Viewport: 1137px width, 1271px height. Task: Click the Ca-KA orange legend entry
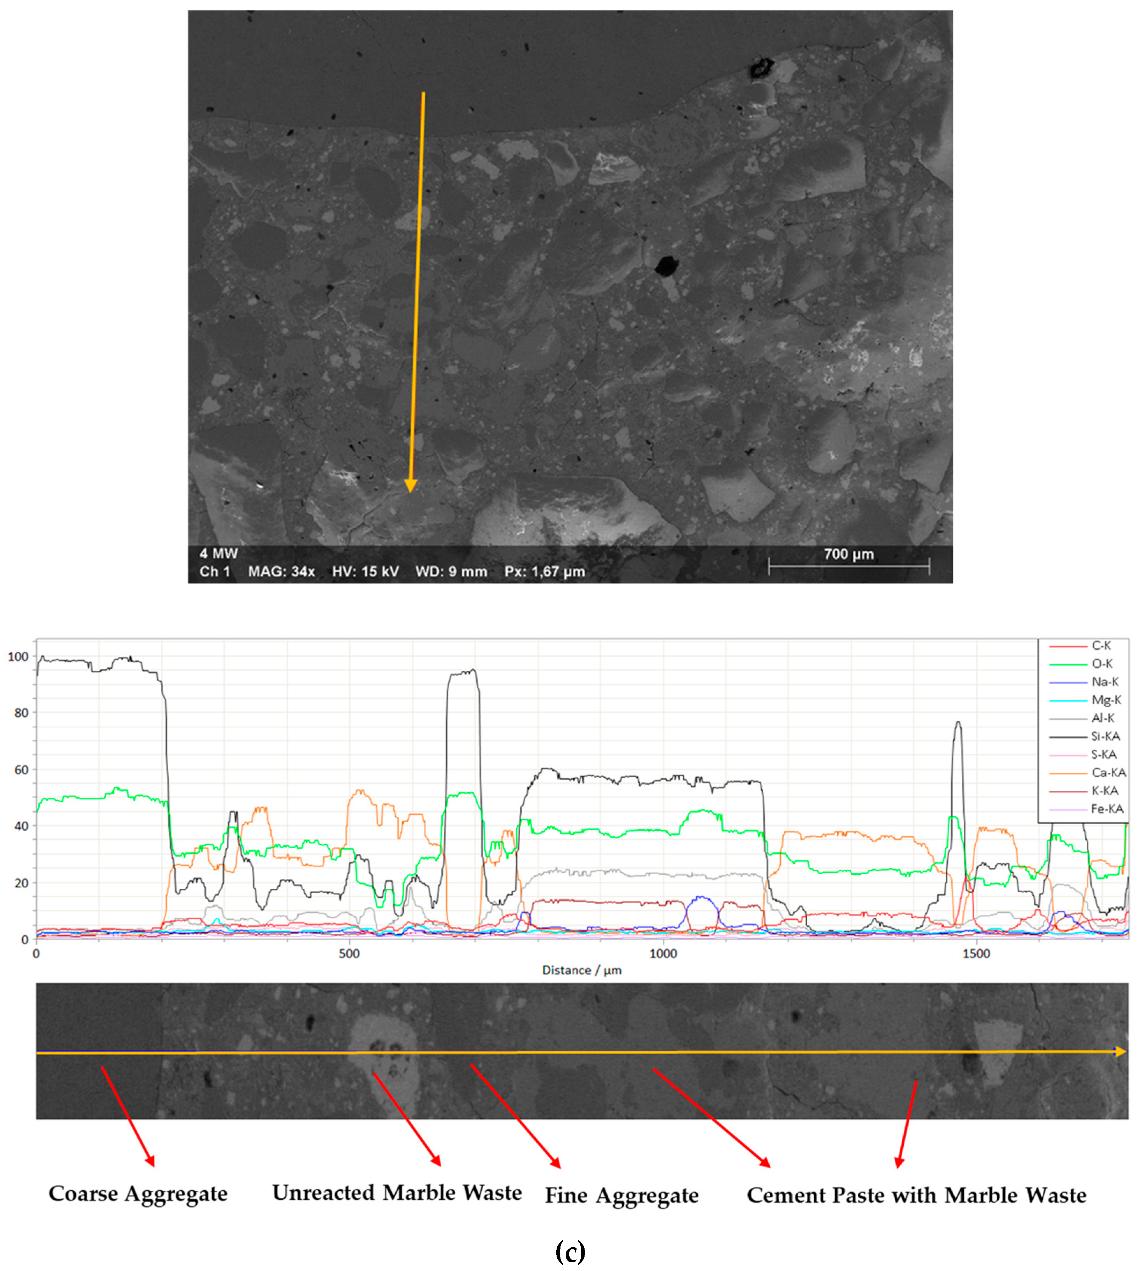1108,773
